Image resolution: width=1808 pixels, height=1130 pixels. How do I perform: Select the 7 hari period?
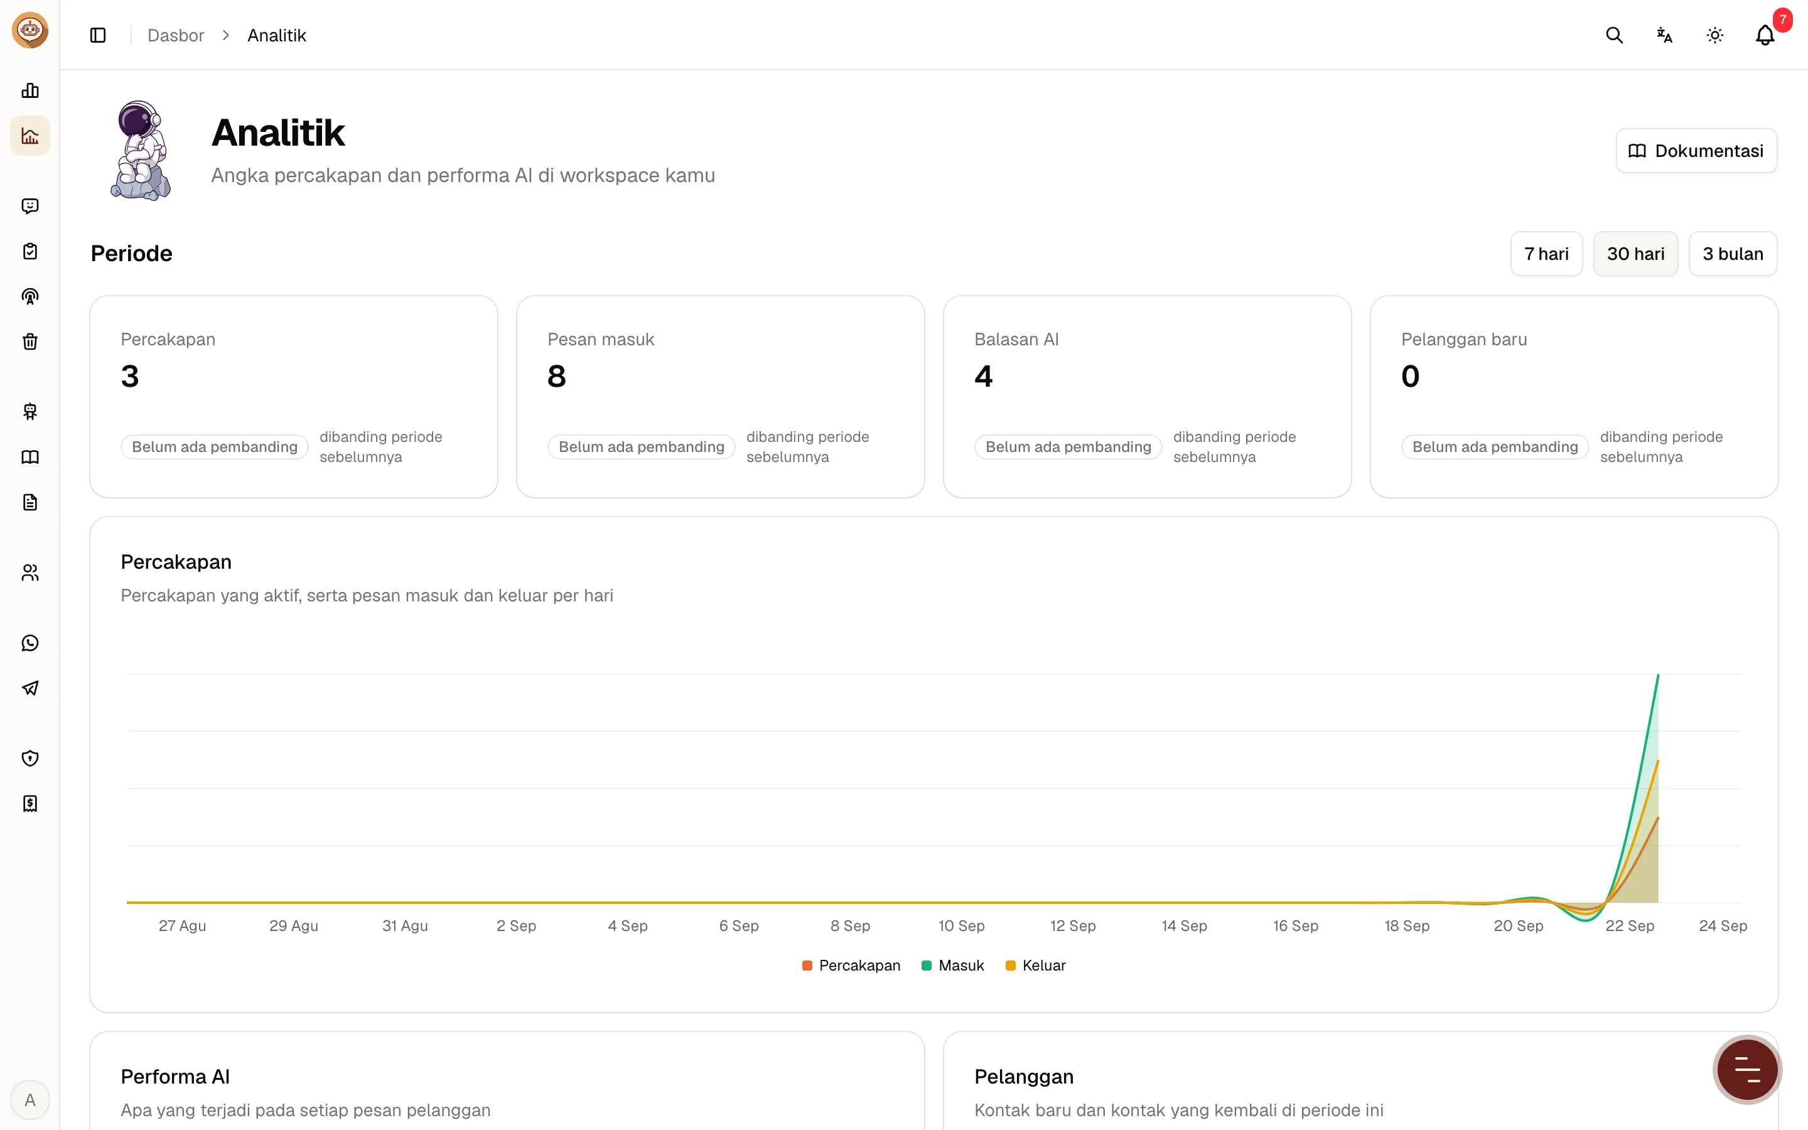click(x=1546, y=254)
